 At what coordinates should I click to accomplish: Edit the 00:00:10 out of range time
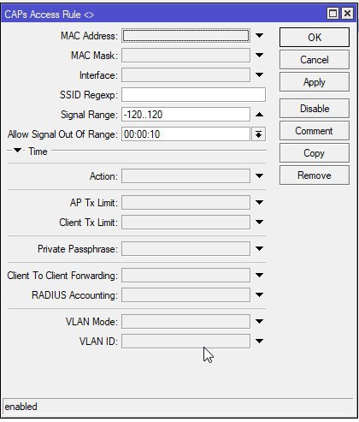tap(185, 134)
